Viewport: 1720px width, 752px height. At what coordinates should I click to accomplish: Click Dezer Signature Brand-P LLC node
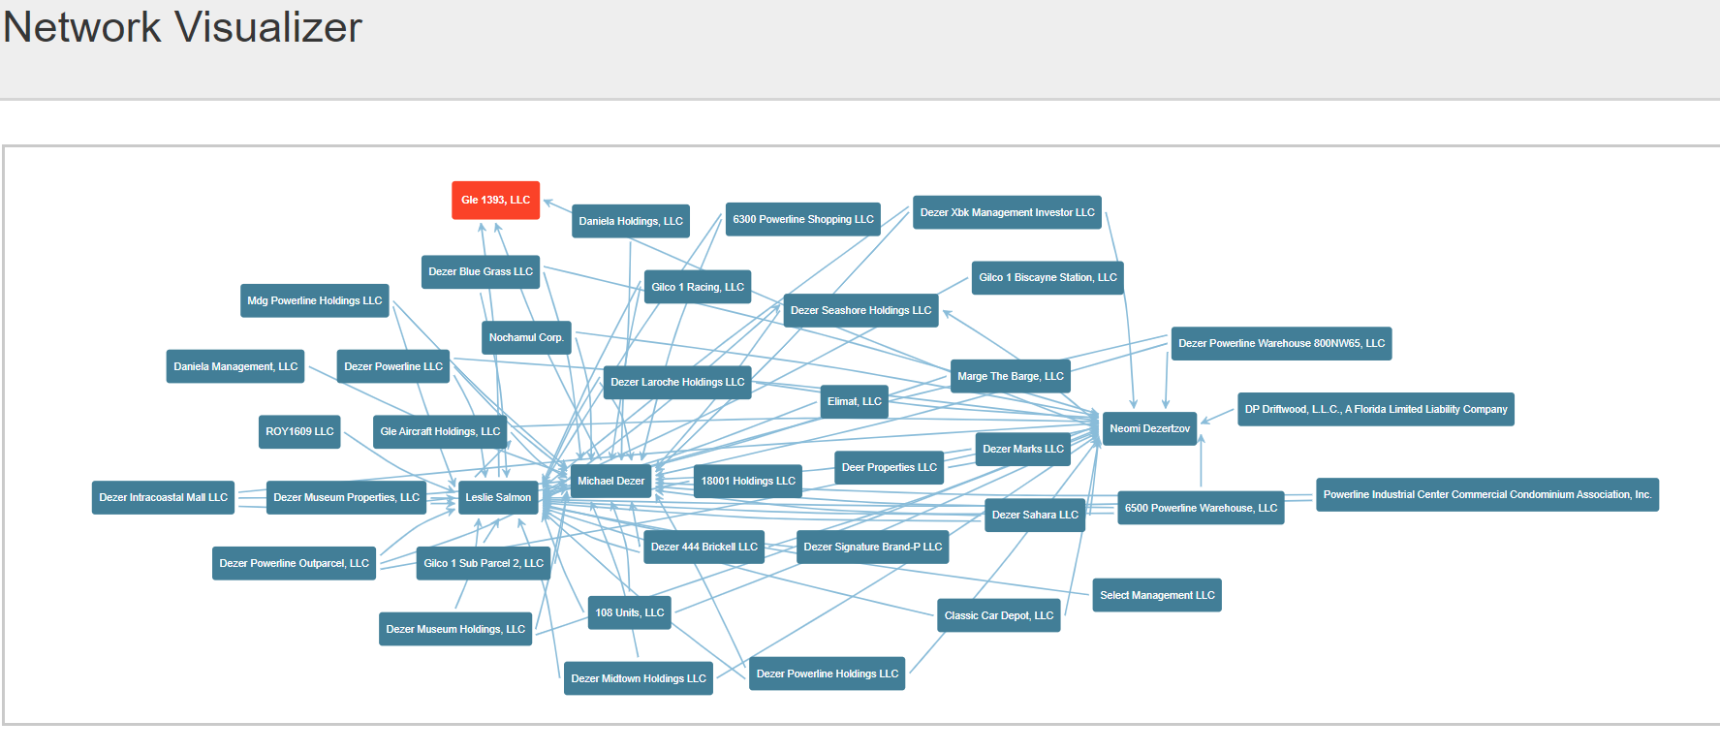point(872,547)
